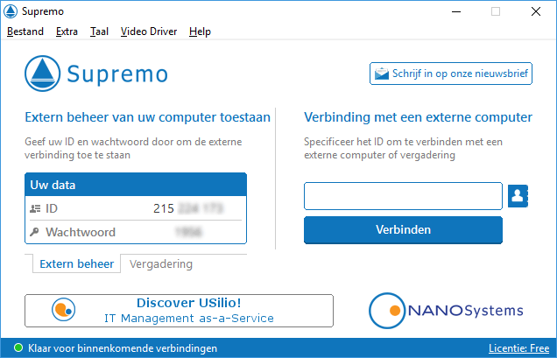Open the address book contacts icon
Viewport: 557px width, 358px height.
point(519,196)
